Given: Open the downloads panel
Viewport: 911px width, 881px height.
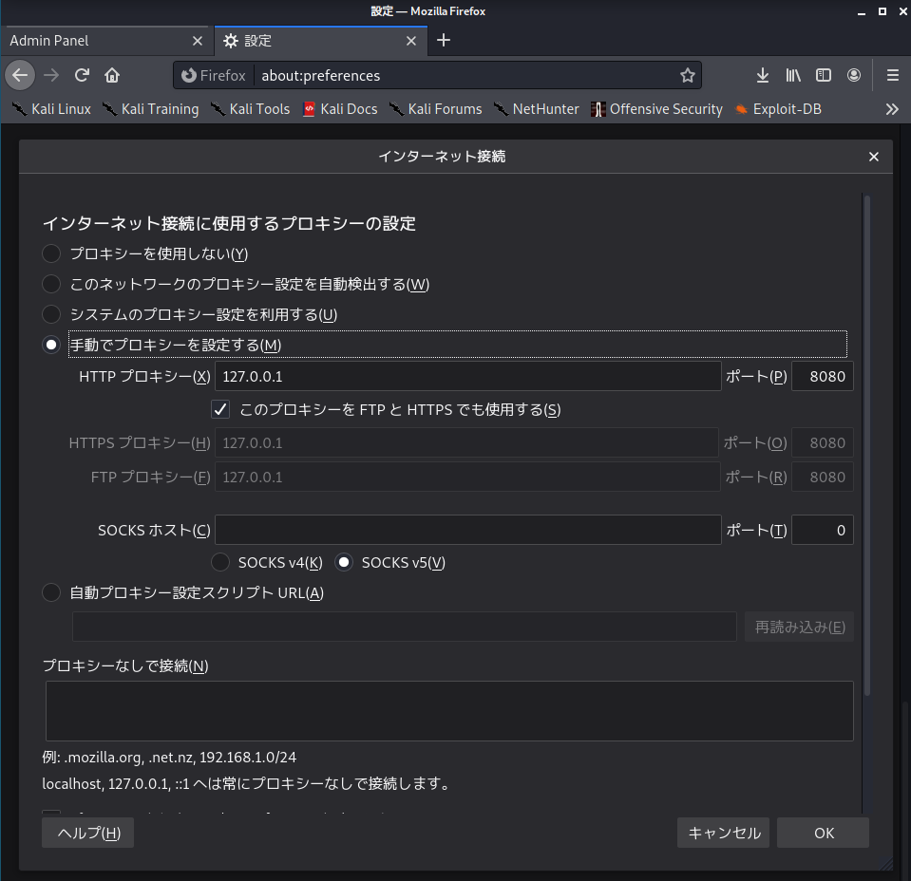Looking at the screenshot, I should (762, 75).
